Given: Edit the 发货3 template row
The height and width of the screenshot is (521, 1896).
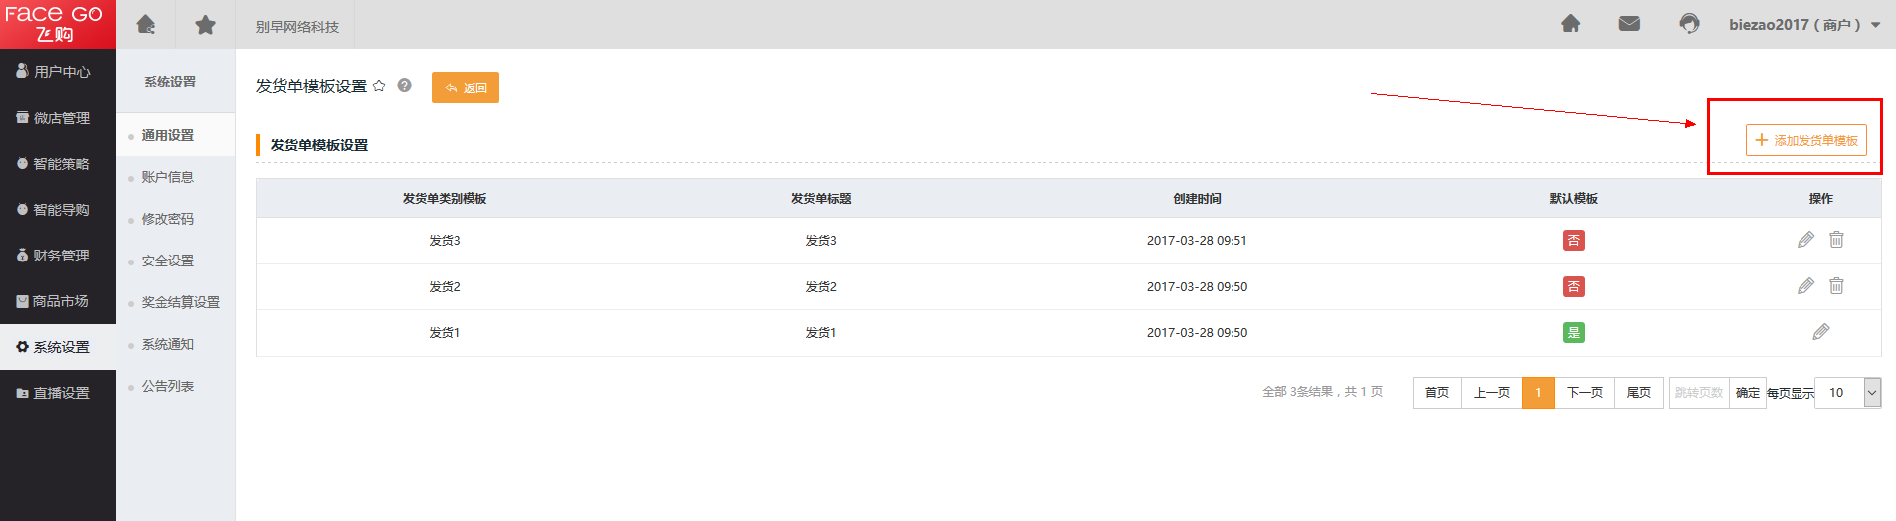Looking at the screenshot, I should pyautogui.click(x=1805, y=240).
